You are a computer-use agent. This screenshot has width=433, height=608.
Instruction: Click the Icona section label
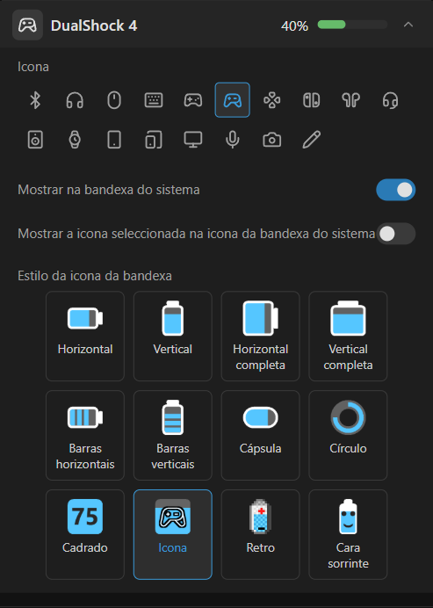point(33,67)
